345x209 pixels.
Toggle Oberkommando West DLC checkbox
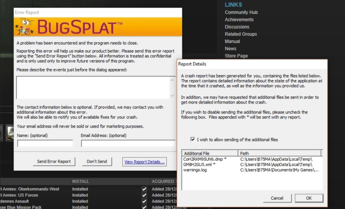click(x=144, y=189)
